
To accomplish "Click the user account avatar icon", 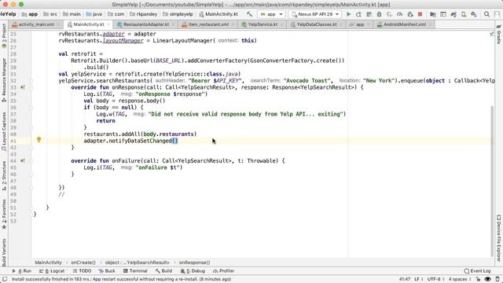I will tap(497, 14).
